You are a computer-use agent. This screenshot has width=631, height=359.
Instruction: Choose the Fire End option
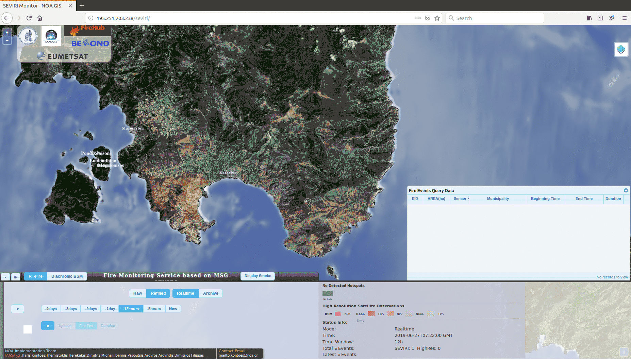[86, 326]
